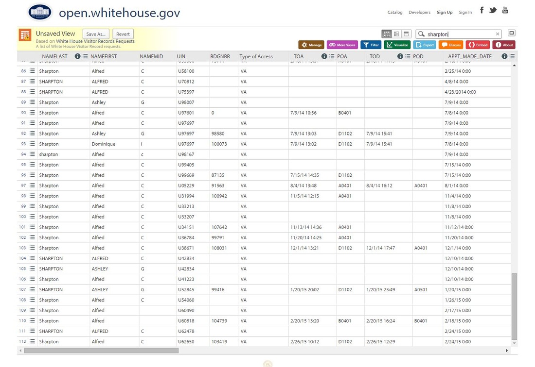Image resolution: width=535 pixels, height=367 pixels.
Task: Click the Save As... button
Action: tap(96, 34)
